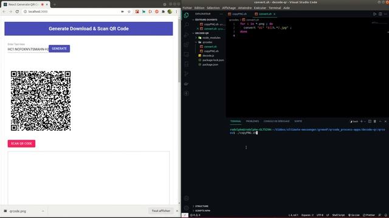Open notifications bell in VS Code status bar
Image resolution: width=389 pixels, height=218 pixels.
pos(385,215)
